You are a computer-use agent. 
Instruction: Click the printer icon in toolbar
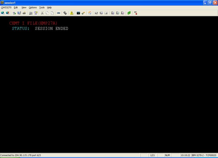[24, 13]
